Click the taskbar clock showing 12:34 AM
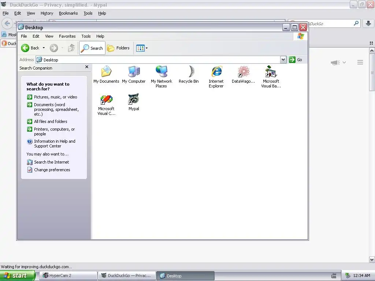375x281 pixels. [x=361, y=276]
